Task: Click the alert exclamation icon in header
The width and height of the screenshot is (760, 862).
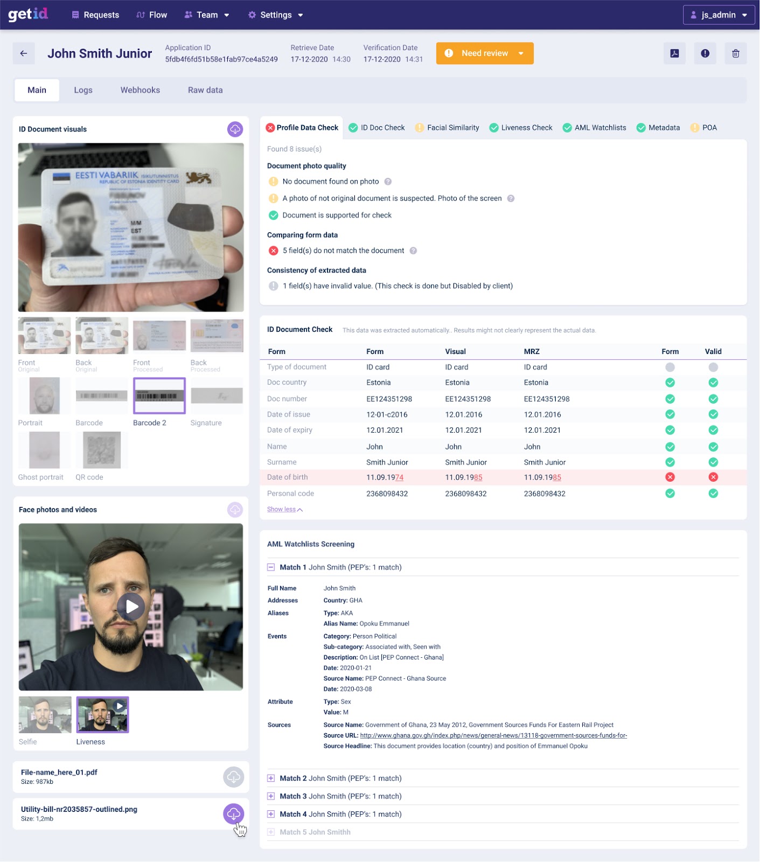Action: 705,53
